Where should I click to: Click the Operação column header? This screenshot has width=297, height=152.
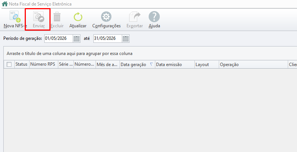click(x=253, y=64)
